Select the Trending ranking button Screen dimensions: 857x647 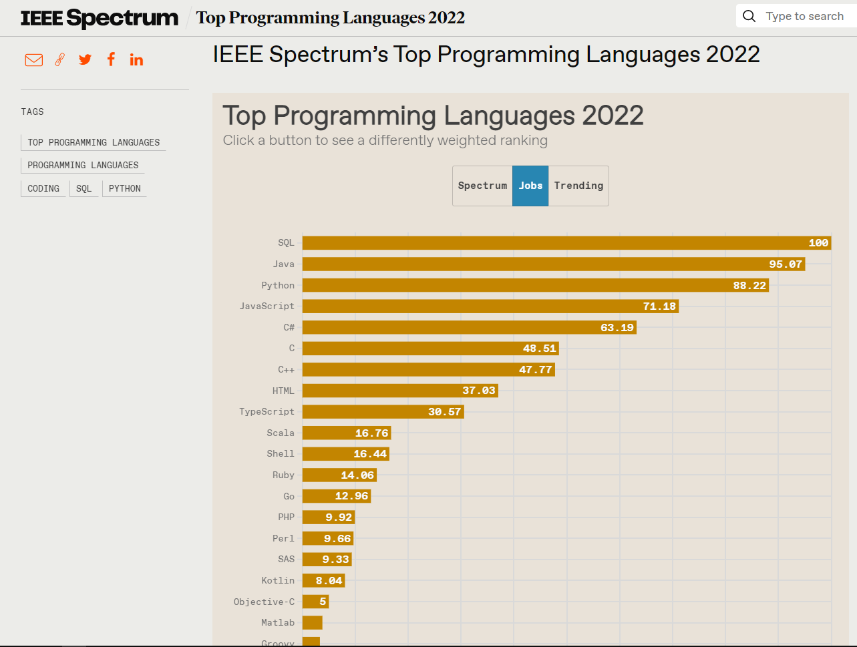pos(578,186)
